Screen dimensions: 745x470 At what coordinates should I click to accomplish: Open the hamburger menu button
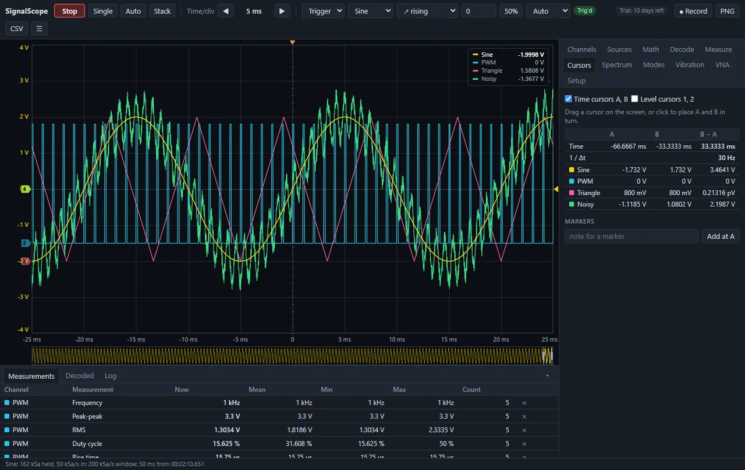39,28
